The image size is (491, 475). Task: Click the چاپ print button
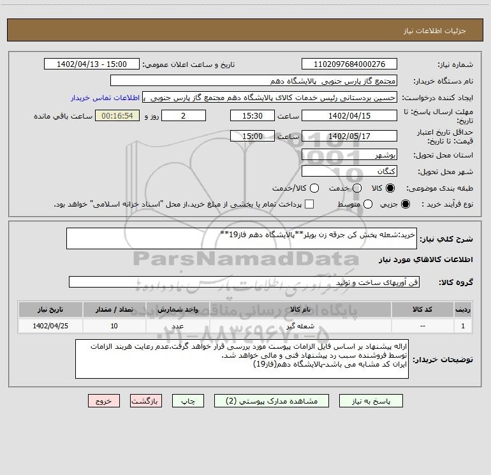[188, 401]
